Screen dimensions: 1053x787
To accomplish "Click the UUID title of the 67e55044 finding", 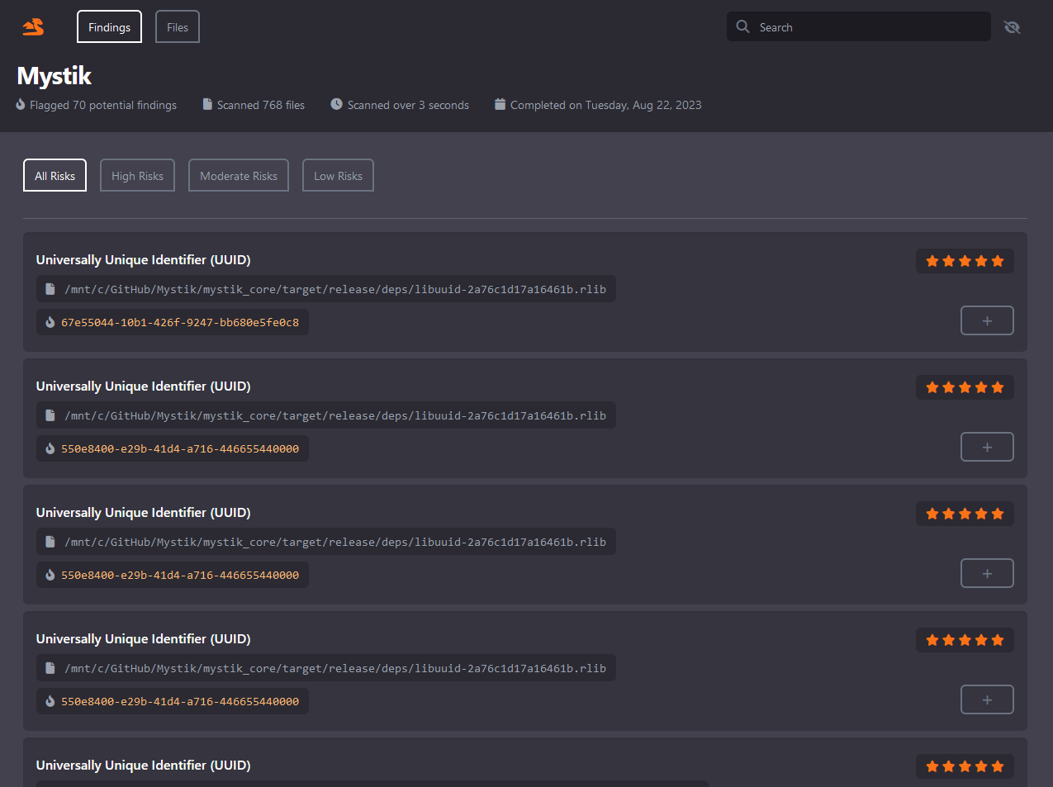I will (x=143, y=259).
